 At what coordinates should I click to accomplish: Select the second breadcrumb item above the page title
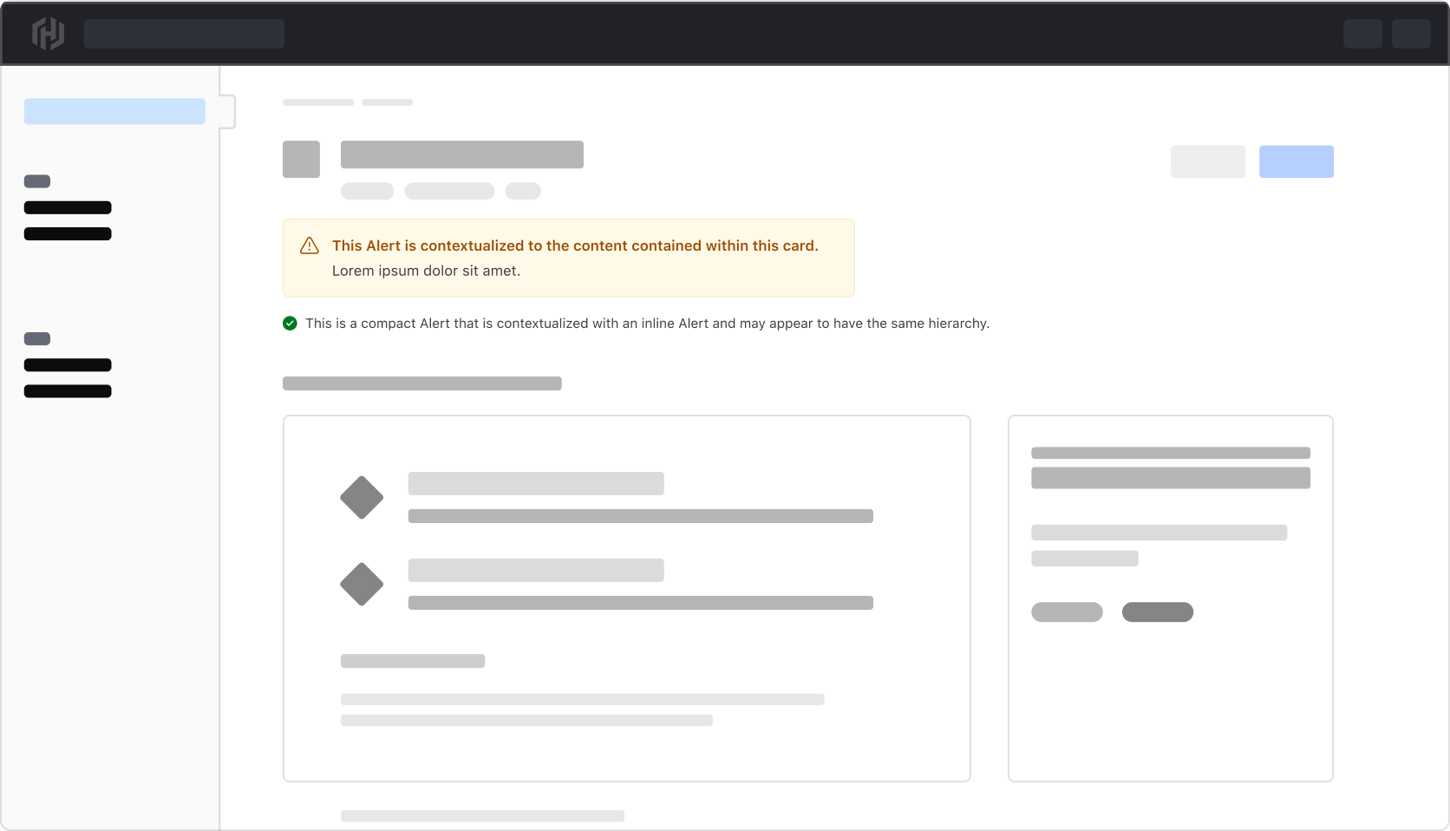click(x=388, y=101)
